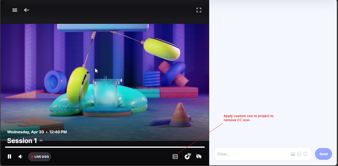The height and width of the screenshot is (166, 338).
Task: Click the video player image
Action: (x=105, y=82)
